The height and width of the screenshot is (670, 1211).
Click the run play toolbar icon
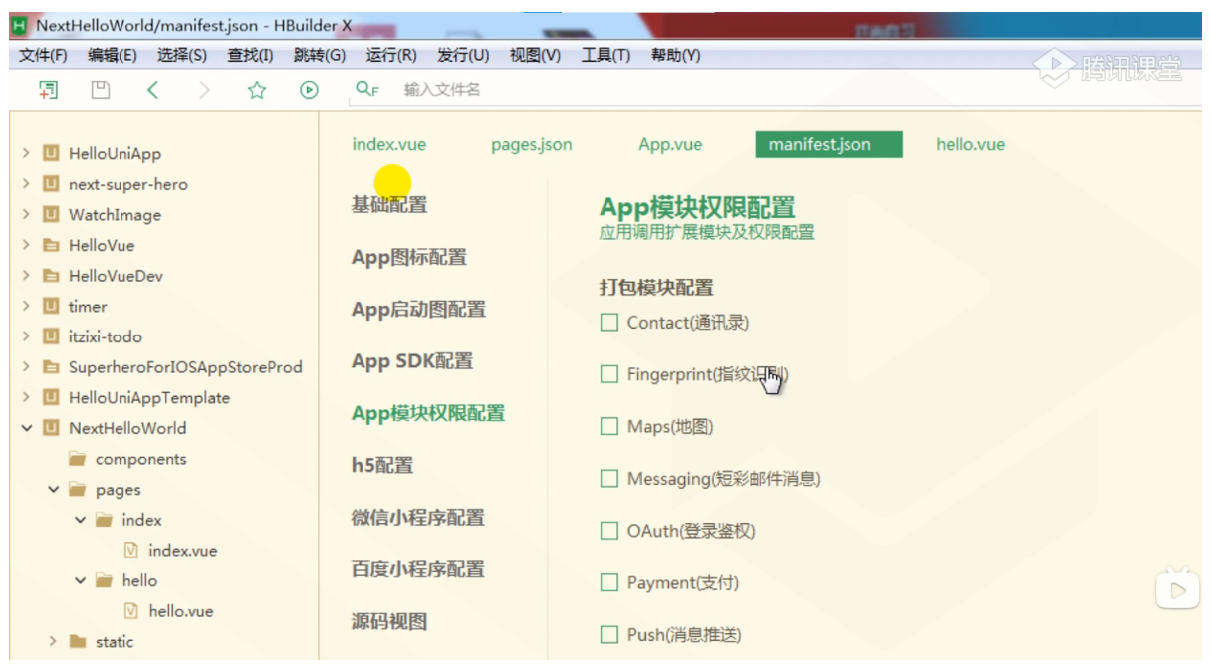(309, 90)
